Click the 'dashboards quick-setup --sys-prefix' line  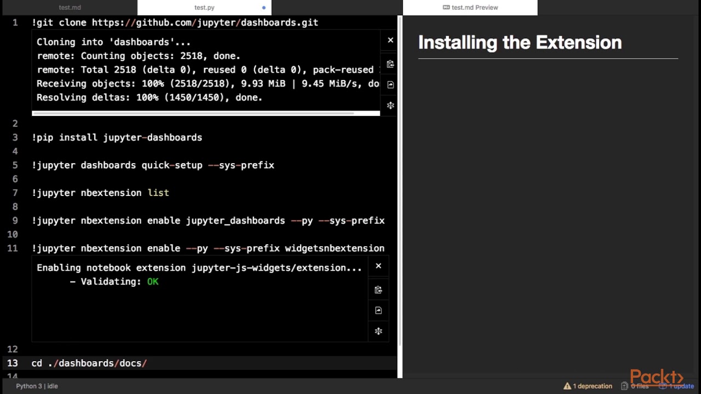tap(153, 165)
